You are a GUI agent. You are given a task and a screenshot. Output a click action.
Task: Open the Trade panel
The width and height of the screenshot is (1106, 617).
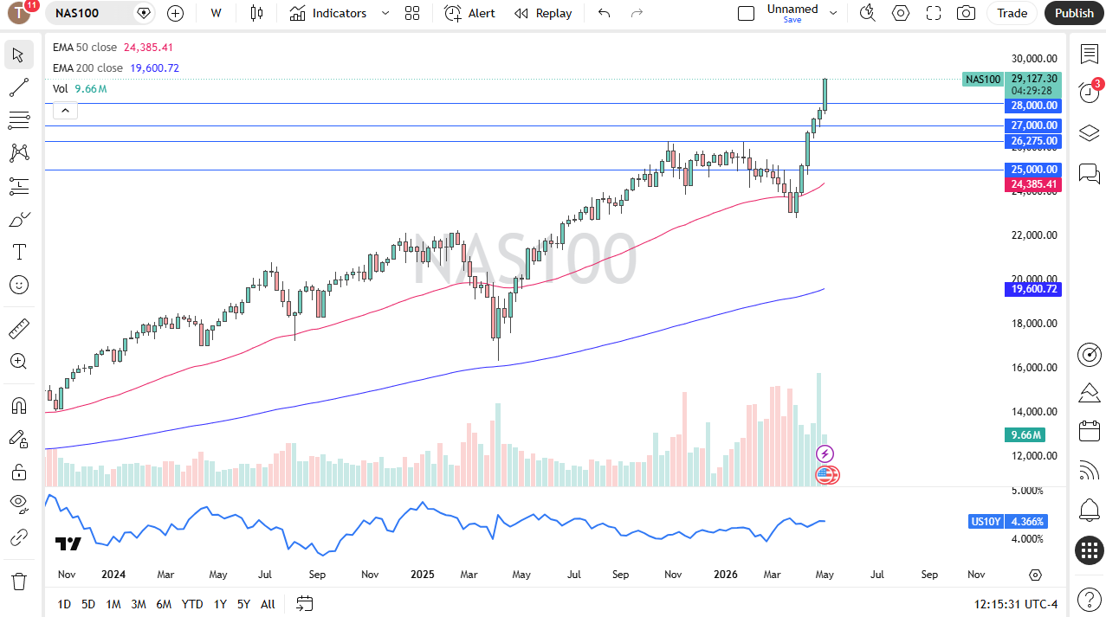(1012, 13)
